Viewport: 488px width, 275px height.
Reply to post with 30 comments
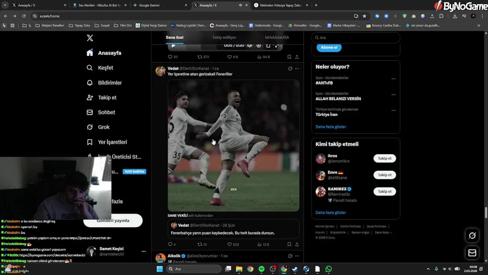click(x=173, y=57)
